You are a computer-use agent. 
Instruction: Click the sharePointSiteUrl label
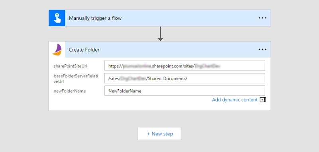[x=71, y=66]
